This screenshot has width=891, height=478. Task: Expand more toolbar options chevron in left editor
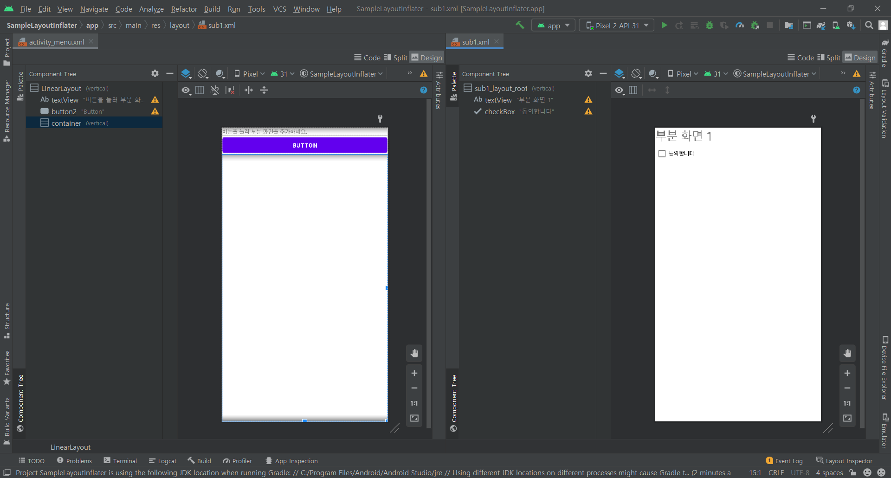[x=410, y=73]
